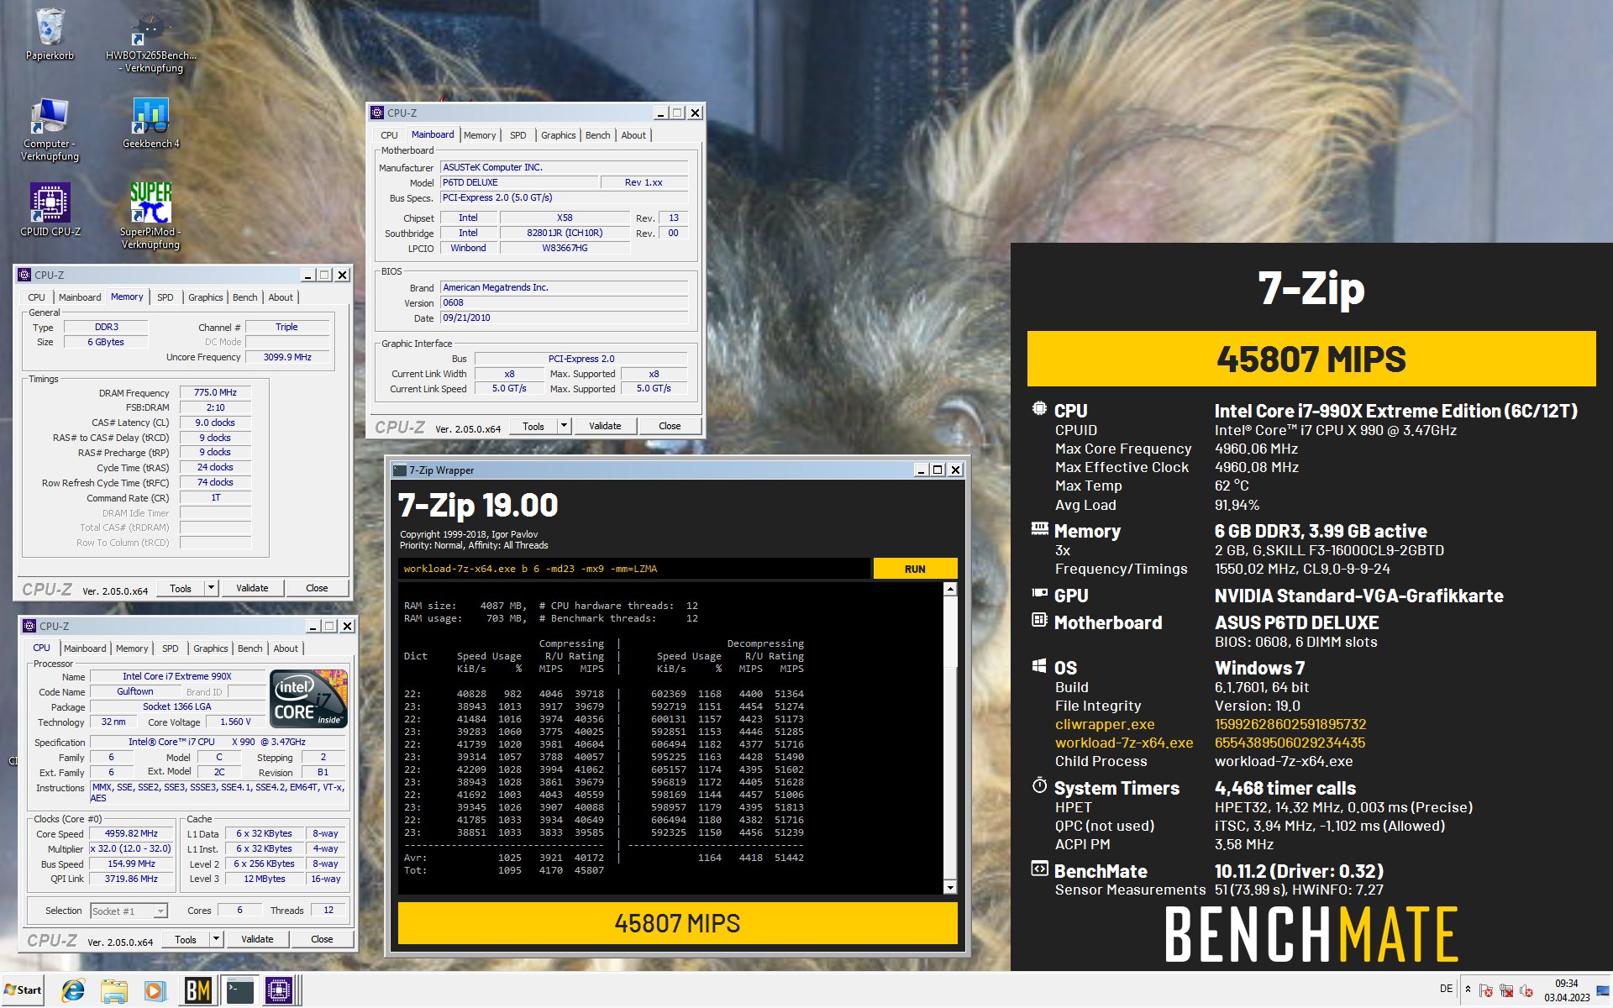Click the Multiplier x 32.0 field
Viewport: 1613px width, 1008px height.
[x=131, y=848]
